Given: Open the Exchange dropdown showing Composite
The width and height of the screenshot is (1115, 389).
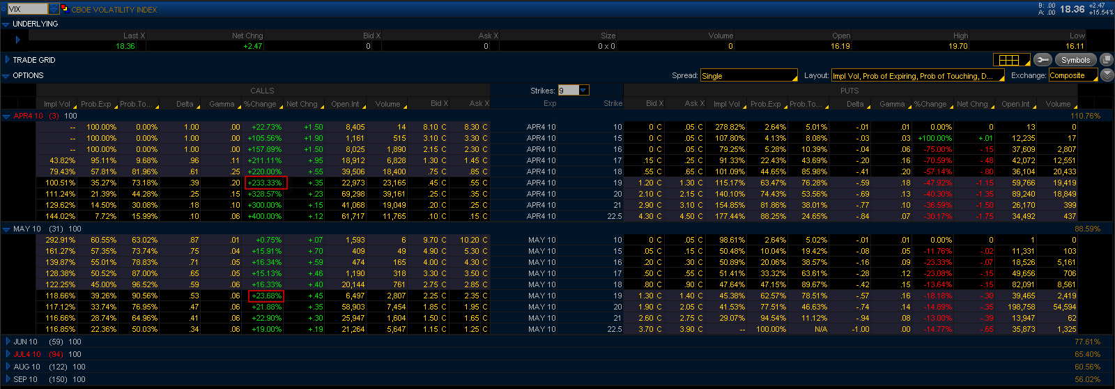Looking at the screenshot, I should pyautogui.click(x=1073, y=75).
